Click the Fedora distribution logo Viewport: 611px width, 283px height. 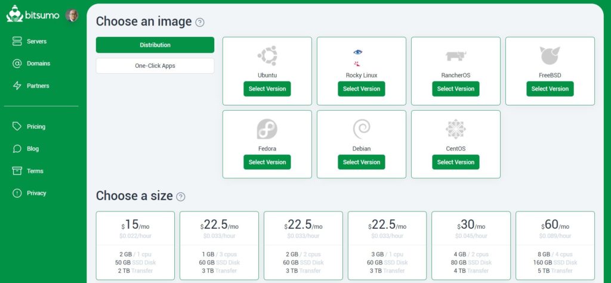(x=267, y=129)
